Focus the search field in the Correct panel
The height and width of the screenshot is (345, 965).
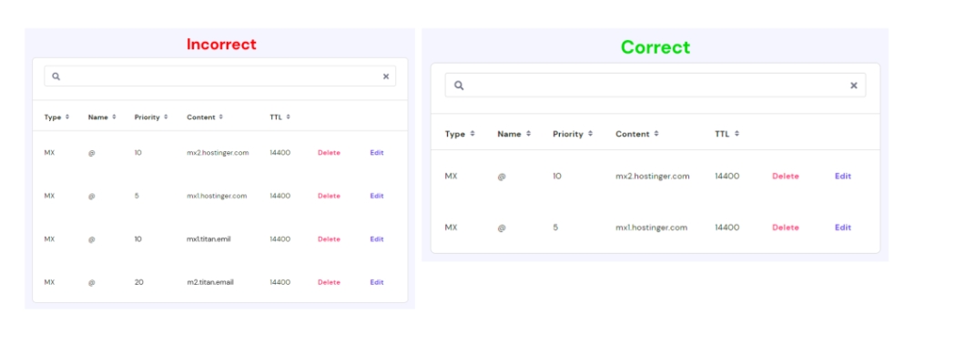coord(655,86)
